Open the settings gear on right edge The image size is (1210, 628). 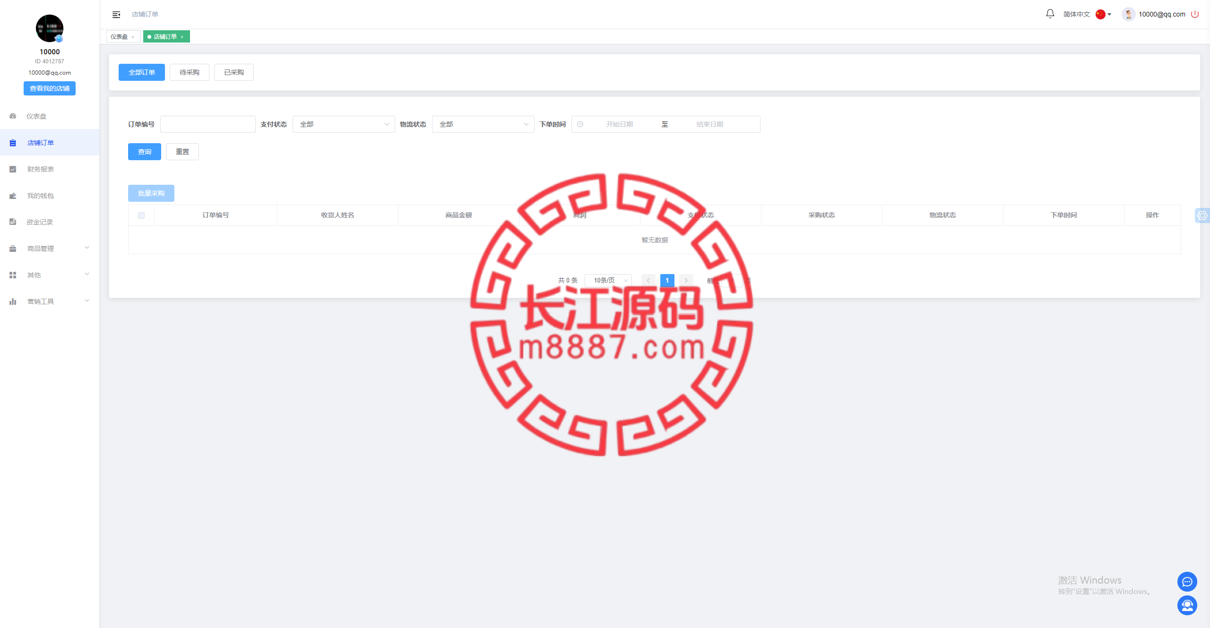[1202, 215]
